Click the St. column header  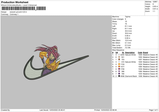point(123,53)
